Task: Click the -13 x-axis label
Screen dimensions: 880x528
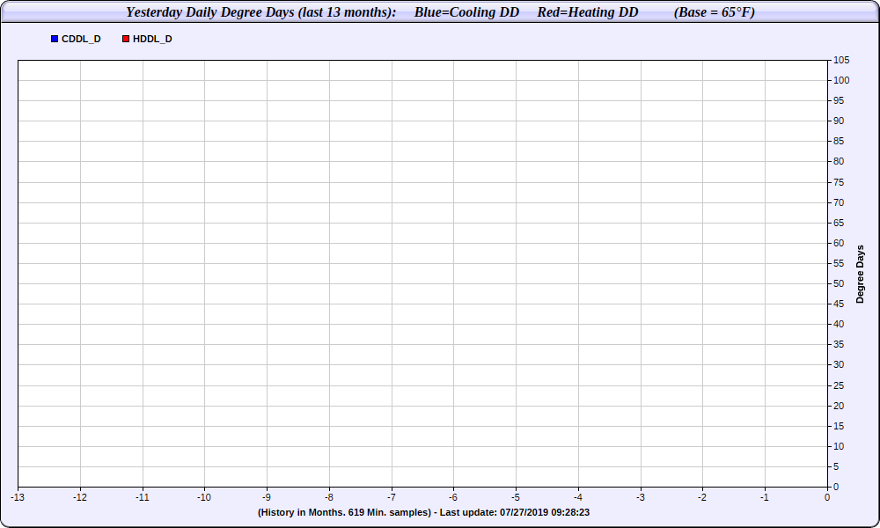Action: pyautogui.click(x=18, y=497)
